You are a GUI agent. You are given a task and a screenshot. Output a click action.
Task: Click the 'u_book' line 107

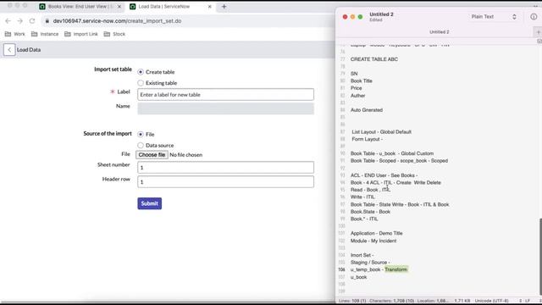pos(358,277)
